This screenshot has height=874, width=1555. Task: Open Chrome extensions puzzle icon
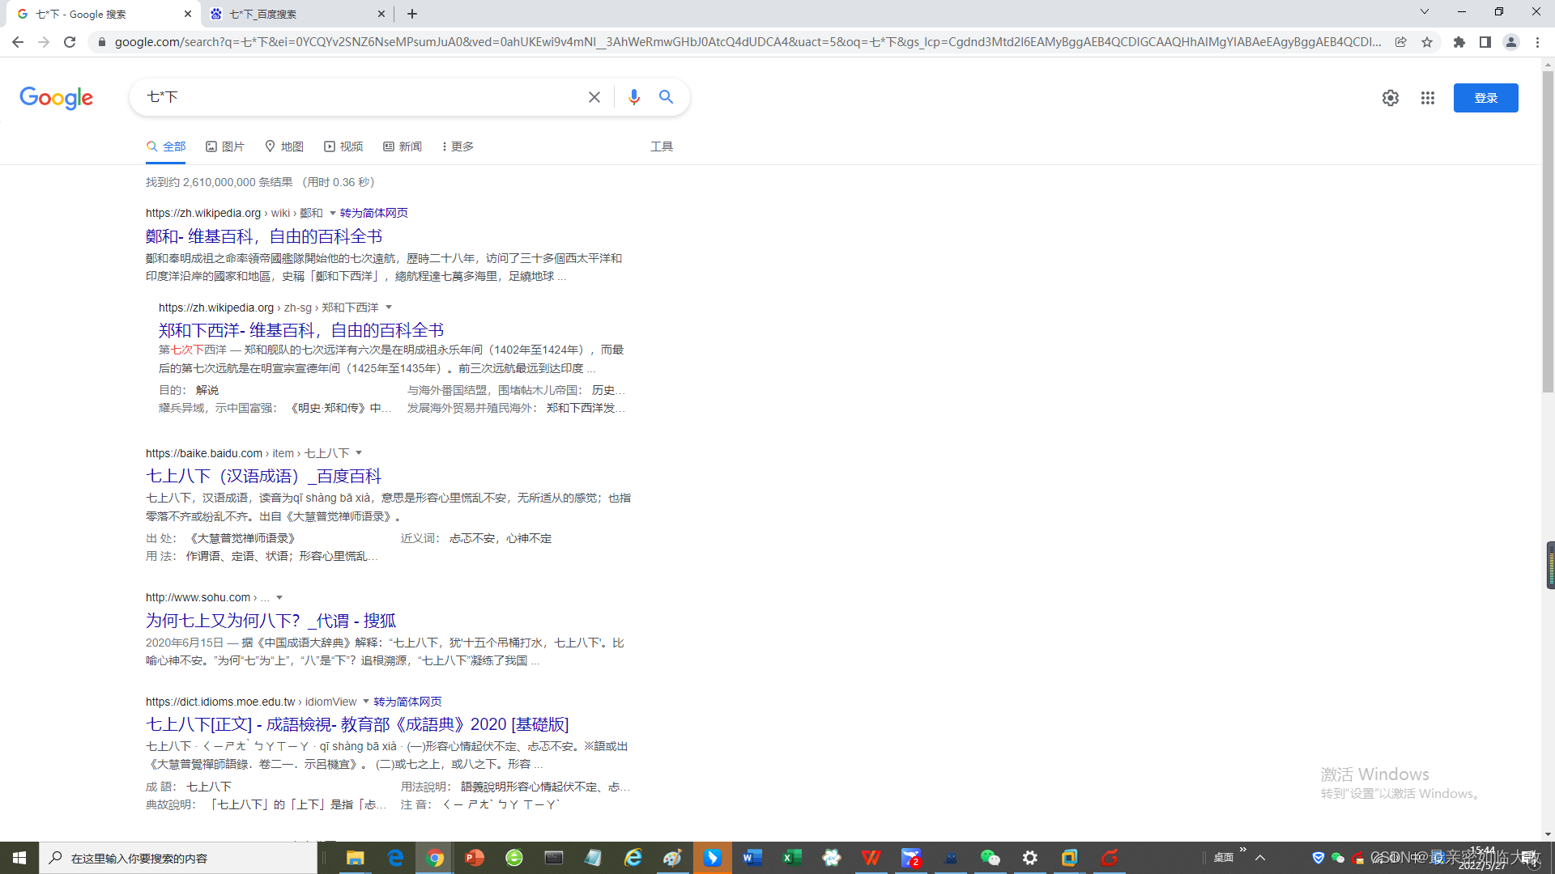coord(1459,42)
